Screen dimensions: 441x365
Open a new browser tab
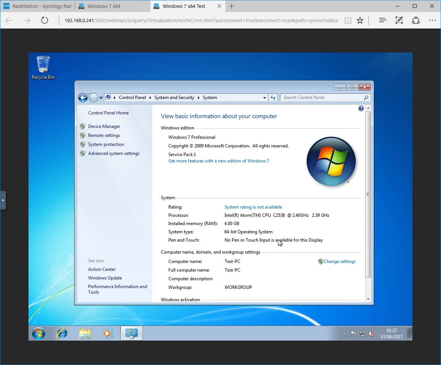[231, 6]
